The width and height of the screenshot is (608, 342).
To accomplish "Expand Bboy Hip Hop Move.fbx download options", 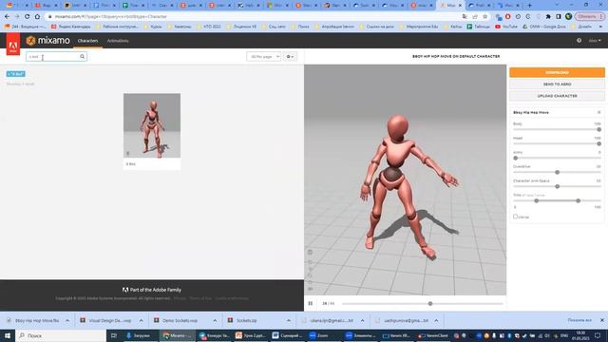I will tap(67, 321).
